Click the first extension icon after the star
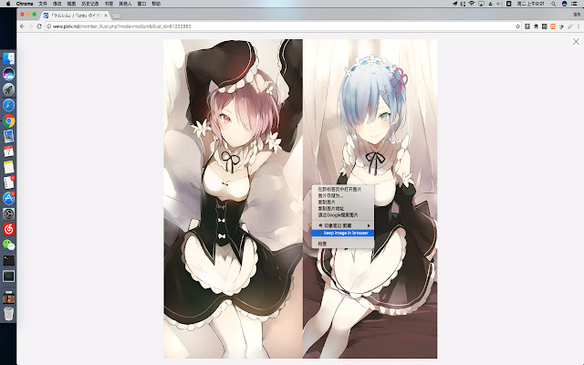Screen dimensions: 584x365 pyautogui.click(x=527, y=26)
